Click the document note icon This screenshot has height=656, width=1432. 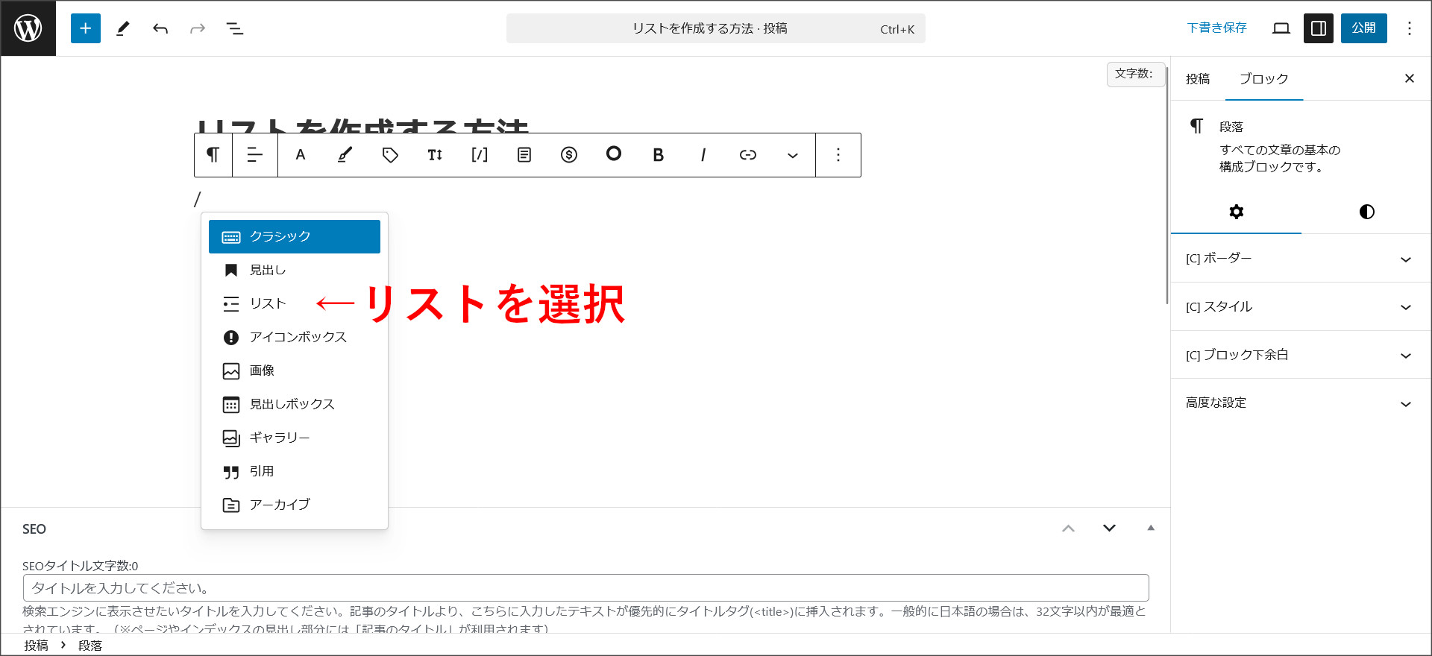tap(524, 155)
